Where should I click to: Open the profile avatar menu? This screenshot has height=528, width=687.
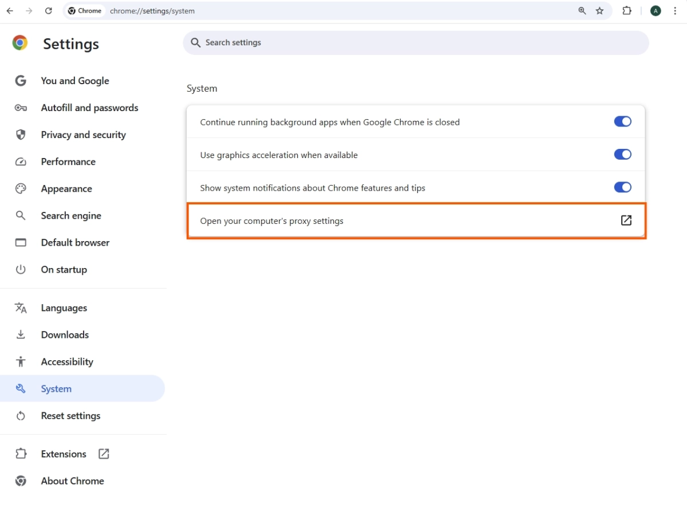point(656,10)
